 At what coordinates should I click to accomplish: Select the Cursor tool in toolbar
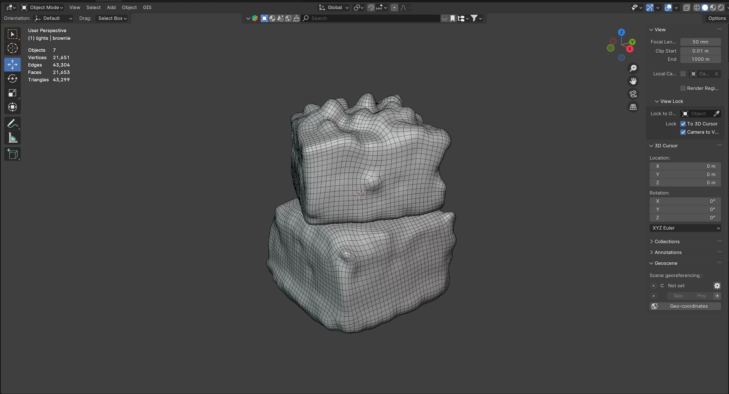tap(12, 48)
